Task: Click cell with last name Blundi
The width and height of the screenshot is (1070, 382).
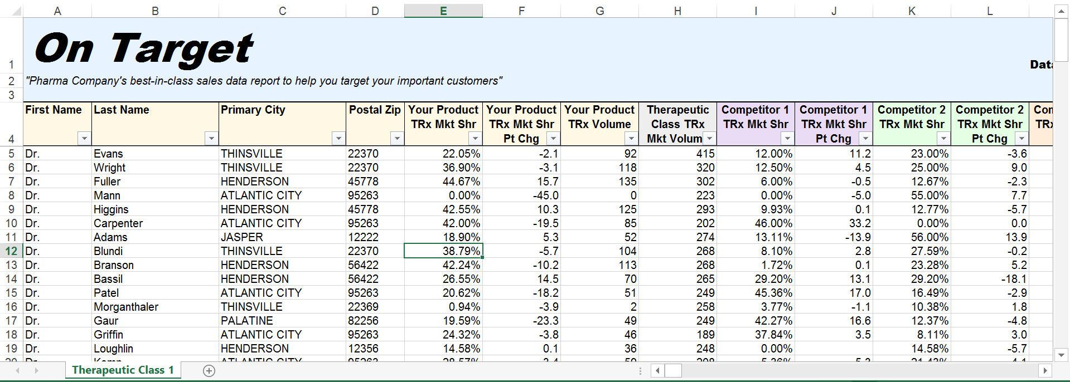Action: pos(155,251)
